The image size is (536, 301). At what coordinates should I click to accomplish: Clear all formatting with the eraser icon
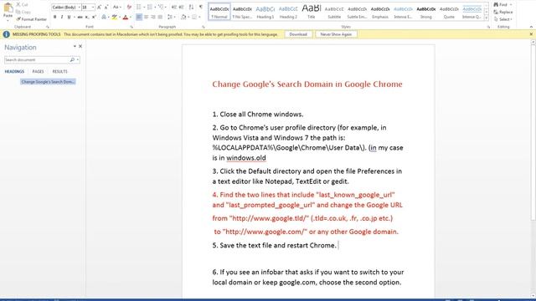pyautogui.click(x=129, y=8)
